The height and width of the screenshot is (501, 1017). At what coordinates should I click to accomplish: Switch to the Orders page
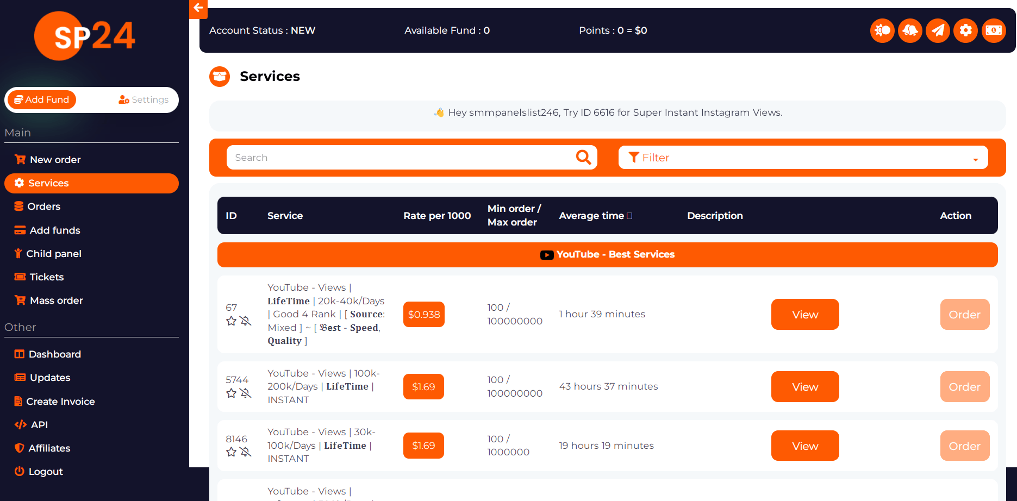pos(44,206)
